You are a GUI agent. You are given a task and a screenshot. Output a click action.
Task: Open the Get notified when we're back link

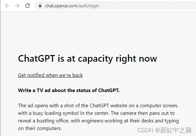pyautogui.click(x=50, y=75)
